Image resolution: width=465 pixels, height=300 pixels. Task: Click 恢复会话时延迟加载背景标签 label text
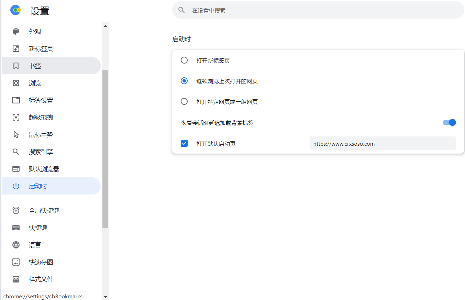[x=217, y=123]
